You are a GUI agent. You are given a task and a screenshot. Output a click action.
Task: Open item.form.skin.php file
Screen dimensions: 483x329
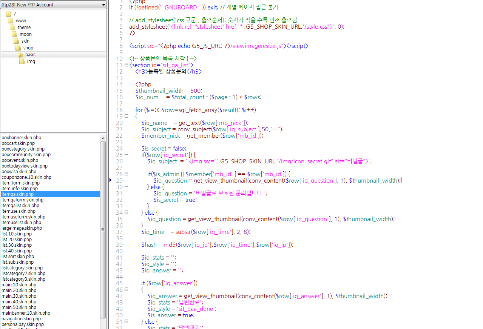20,183
